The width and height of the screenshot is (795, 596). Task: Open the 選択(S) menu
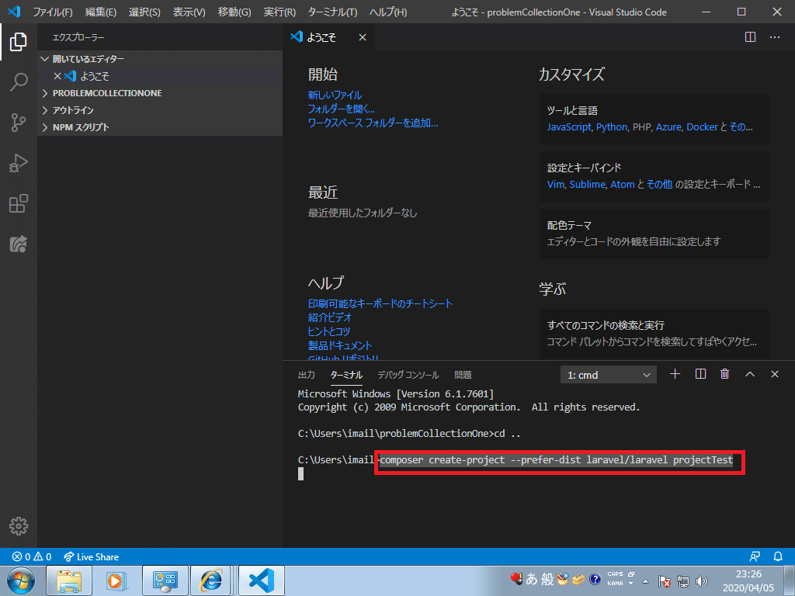tap(144, 12)
